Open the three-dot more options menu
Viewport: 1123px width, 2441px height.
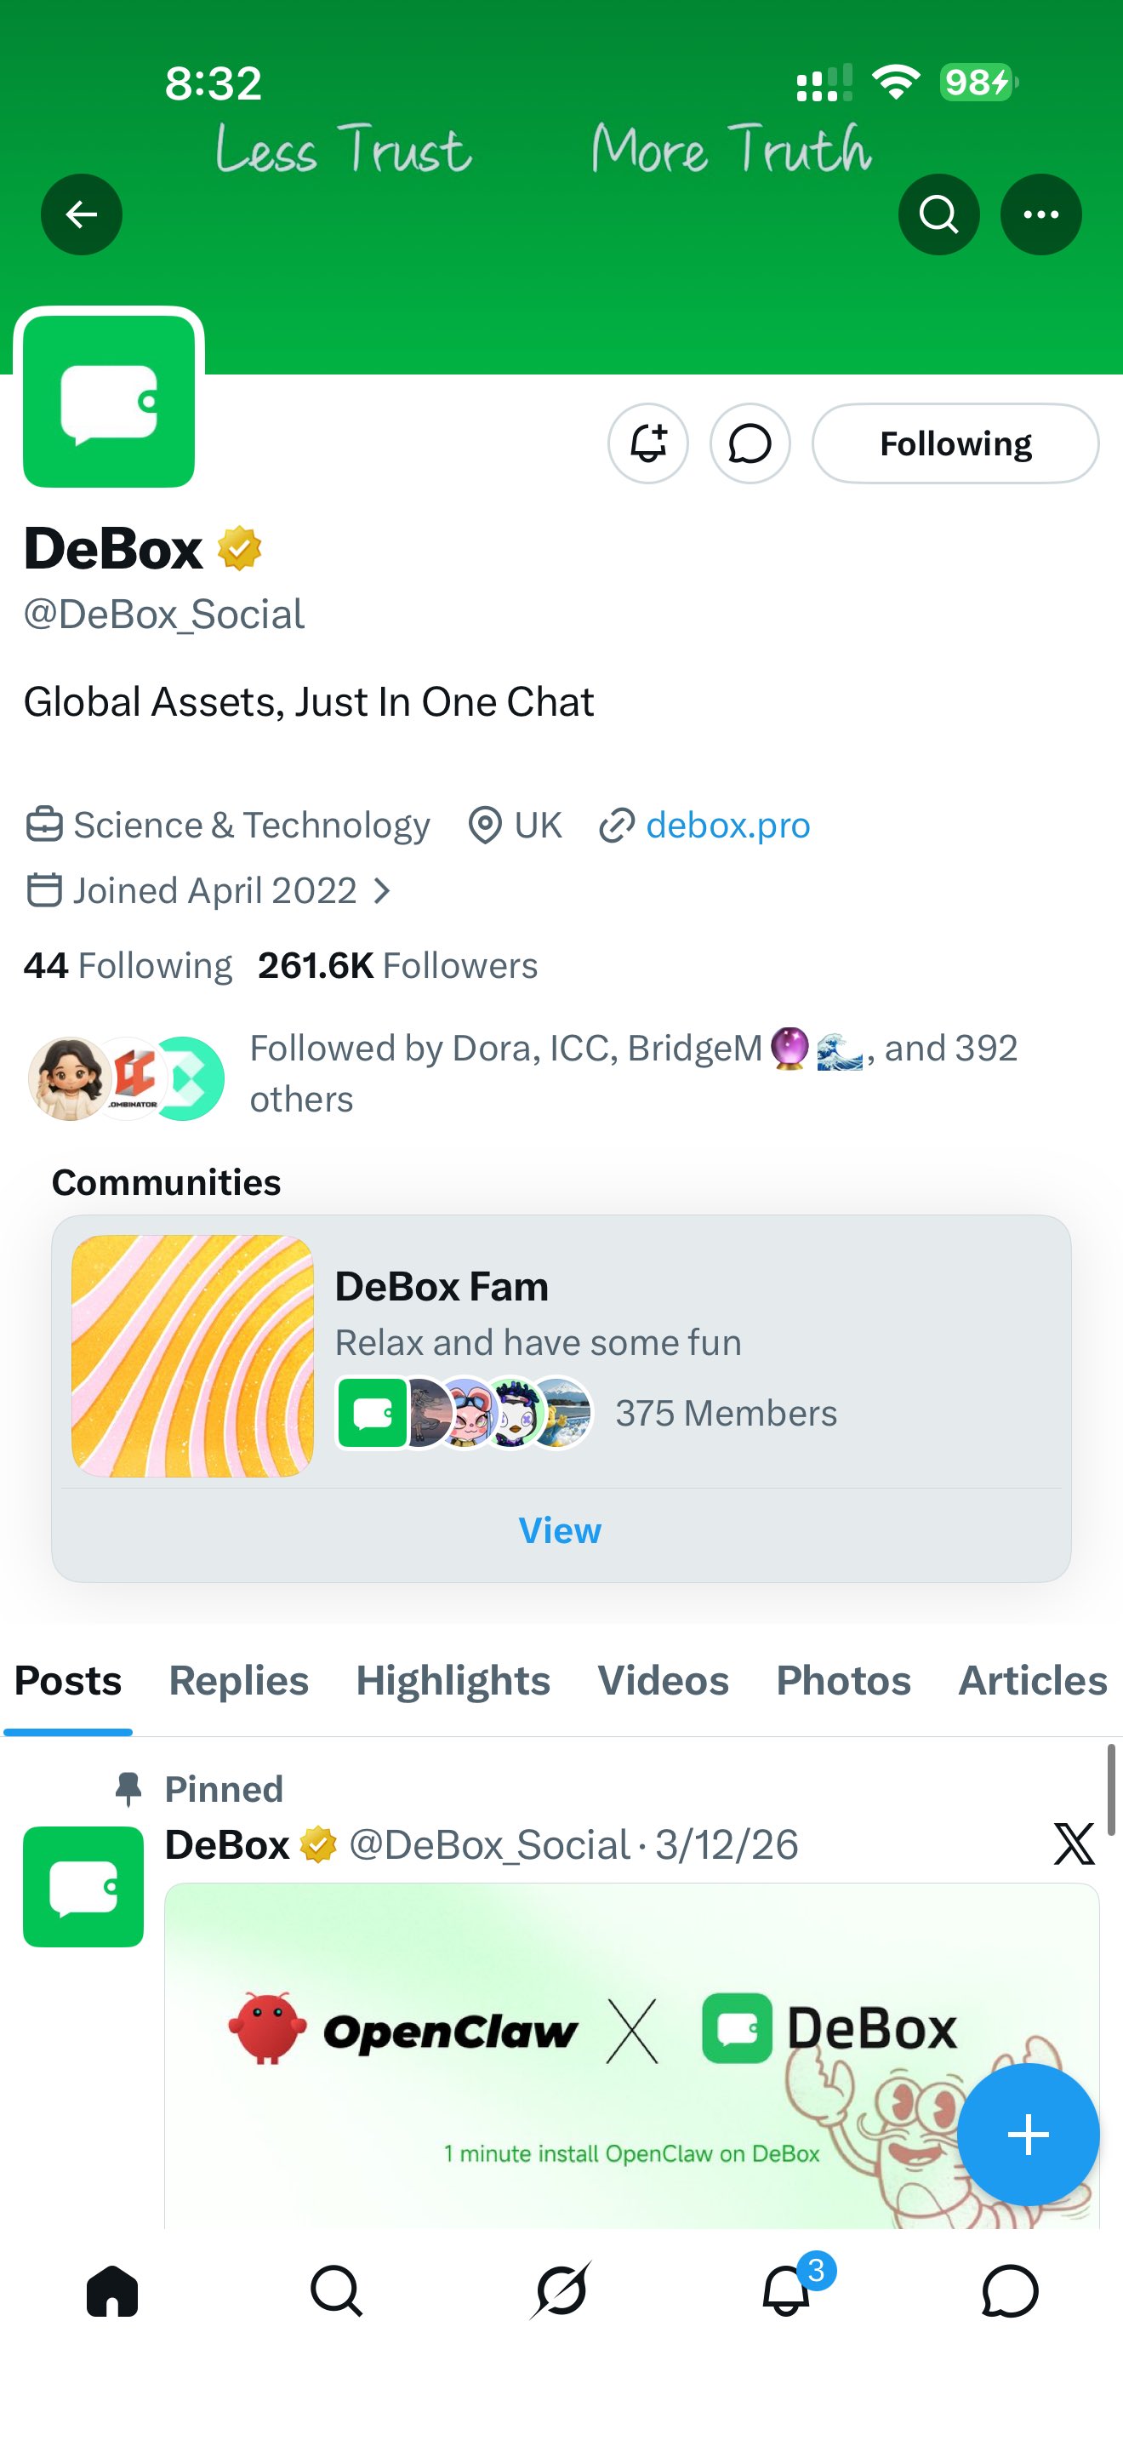1040,215
